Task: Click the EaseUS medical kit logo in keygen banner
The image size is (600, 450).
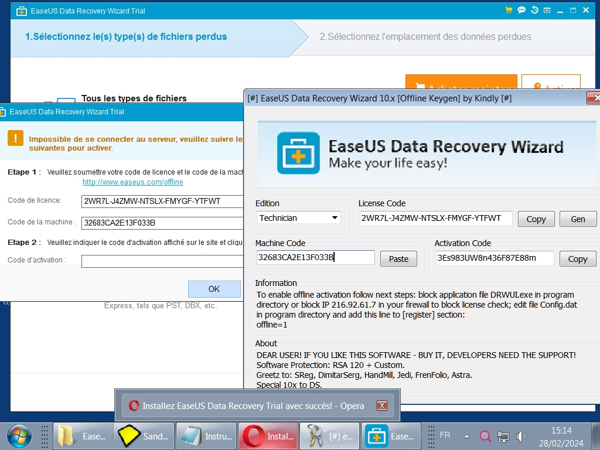Action: point(298,153)
